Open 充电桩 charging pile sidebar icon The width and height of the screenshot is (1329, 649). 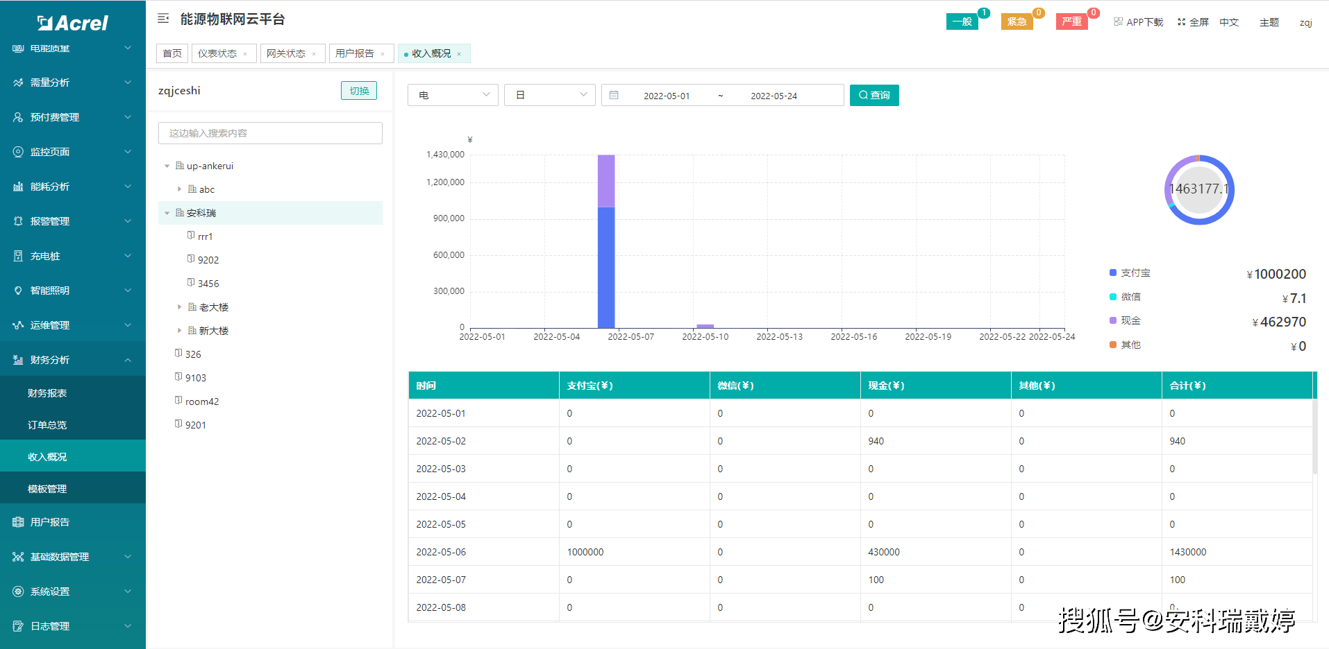pyautogui.click(x=18, y=256)
